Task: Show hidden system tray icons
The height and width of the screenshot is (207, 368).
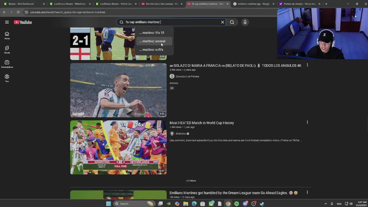Action: tap(326, 204)
